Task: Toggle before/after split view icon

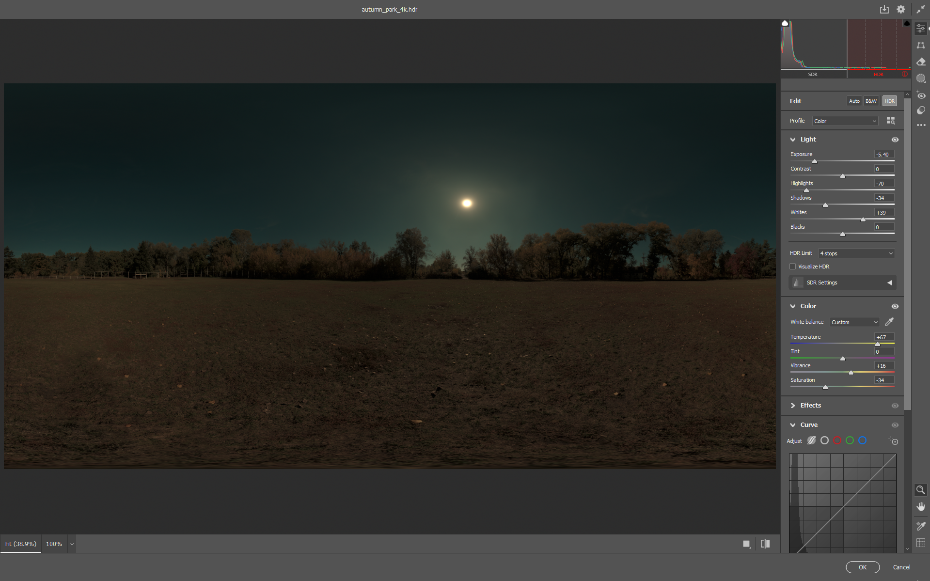Action: pos(765,544)
